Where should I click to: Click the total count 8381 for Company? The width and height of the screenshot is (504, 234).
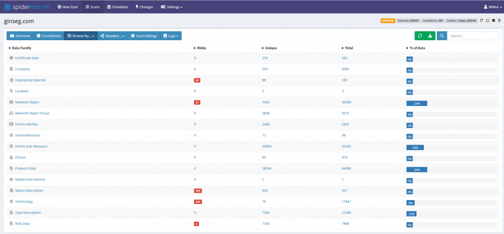346,69
